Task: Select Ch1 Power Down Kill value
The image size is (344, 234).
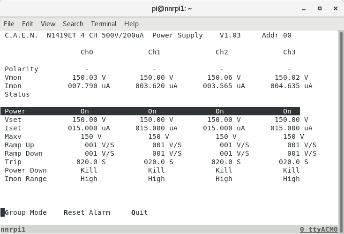Action: [157, 170]
